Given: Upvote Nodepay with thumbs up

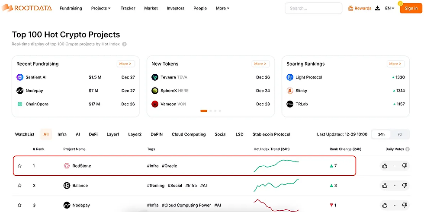Looking at the screenshot, I should 385,205.
